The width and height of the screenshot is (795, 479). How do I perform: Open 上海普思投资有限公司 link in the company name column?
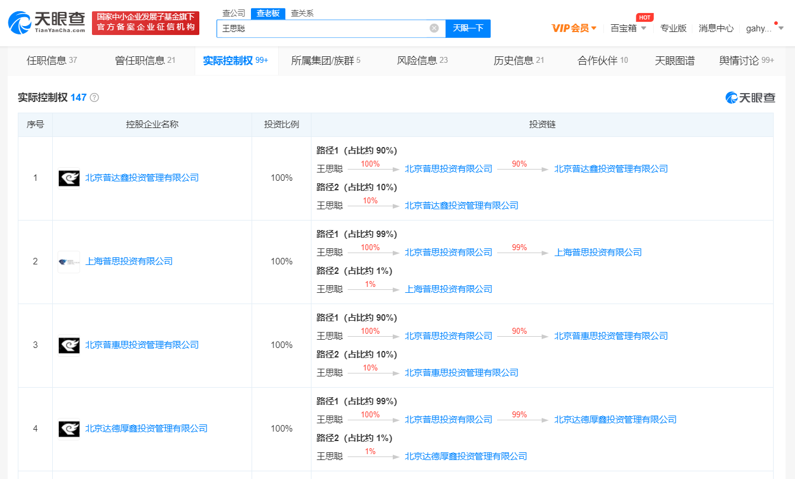point(129,261)
